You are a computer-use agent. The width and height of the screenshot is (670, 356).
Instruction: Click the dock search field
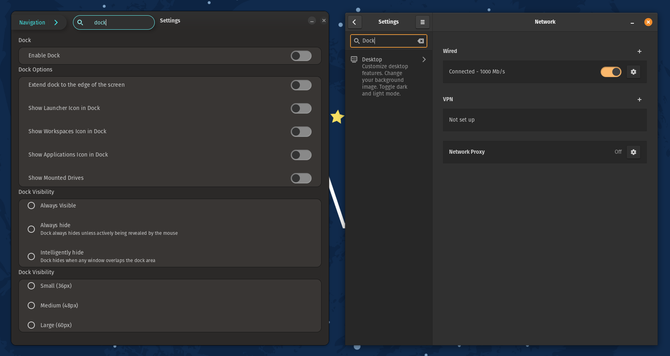[120, 22]
